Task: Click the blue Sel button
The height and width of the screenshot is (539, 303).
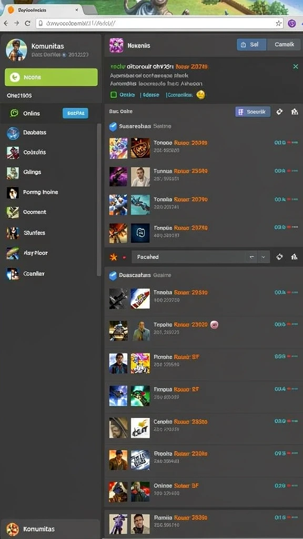Action: (251, 45)
